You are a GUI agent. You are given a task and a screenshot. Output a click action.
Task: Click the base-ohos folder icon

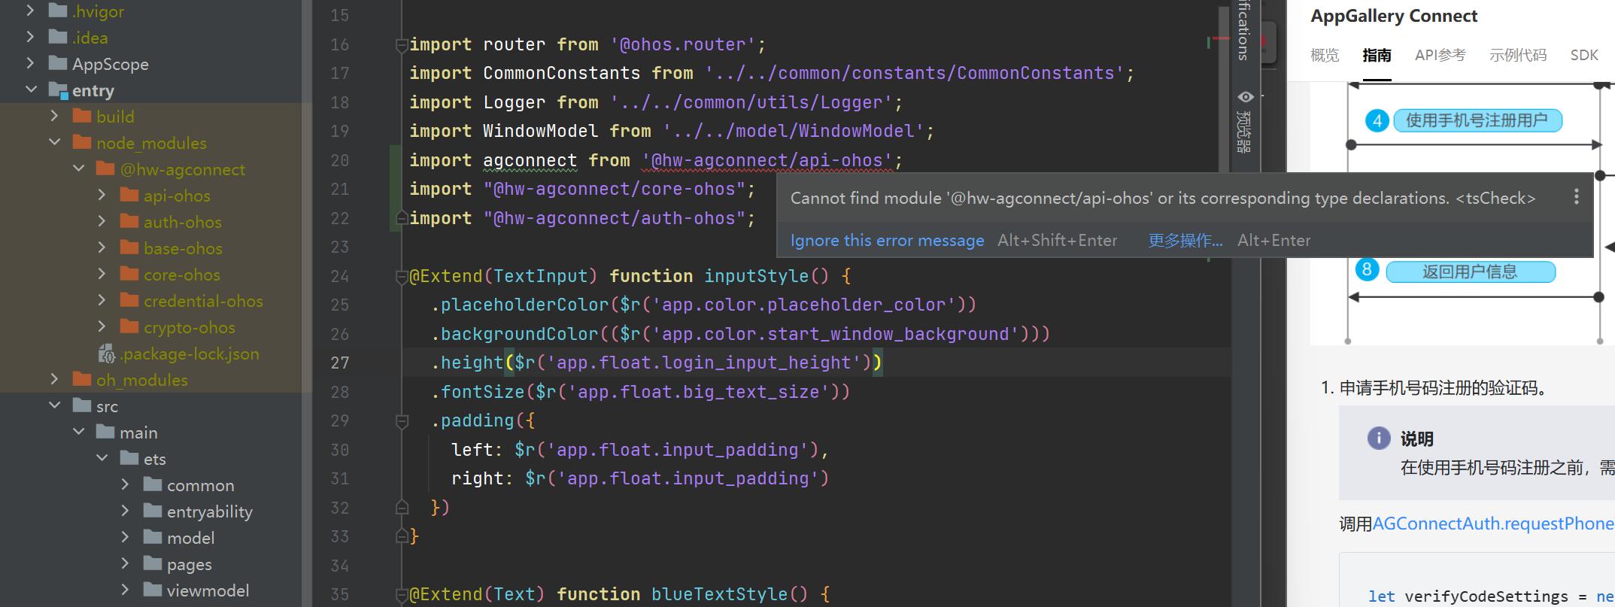click(x=129, y=247)
